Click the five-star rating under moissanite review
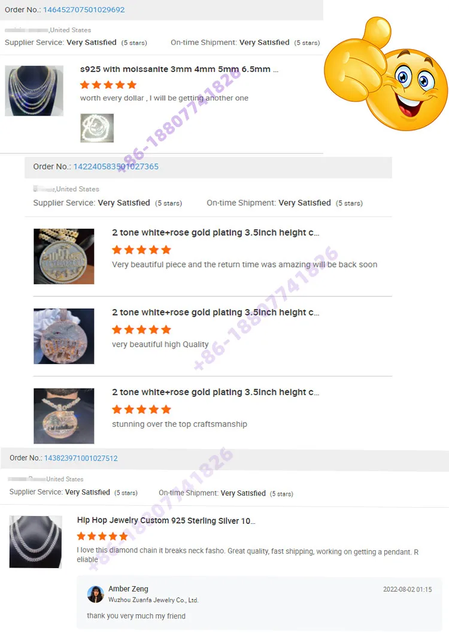 (108, 85)
